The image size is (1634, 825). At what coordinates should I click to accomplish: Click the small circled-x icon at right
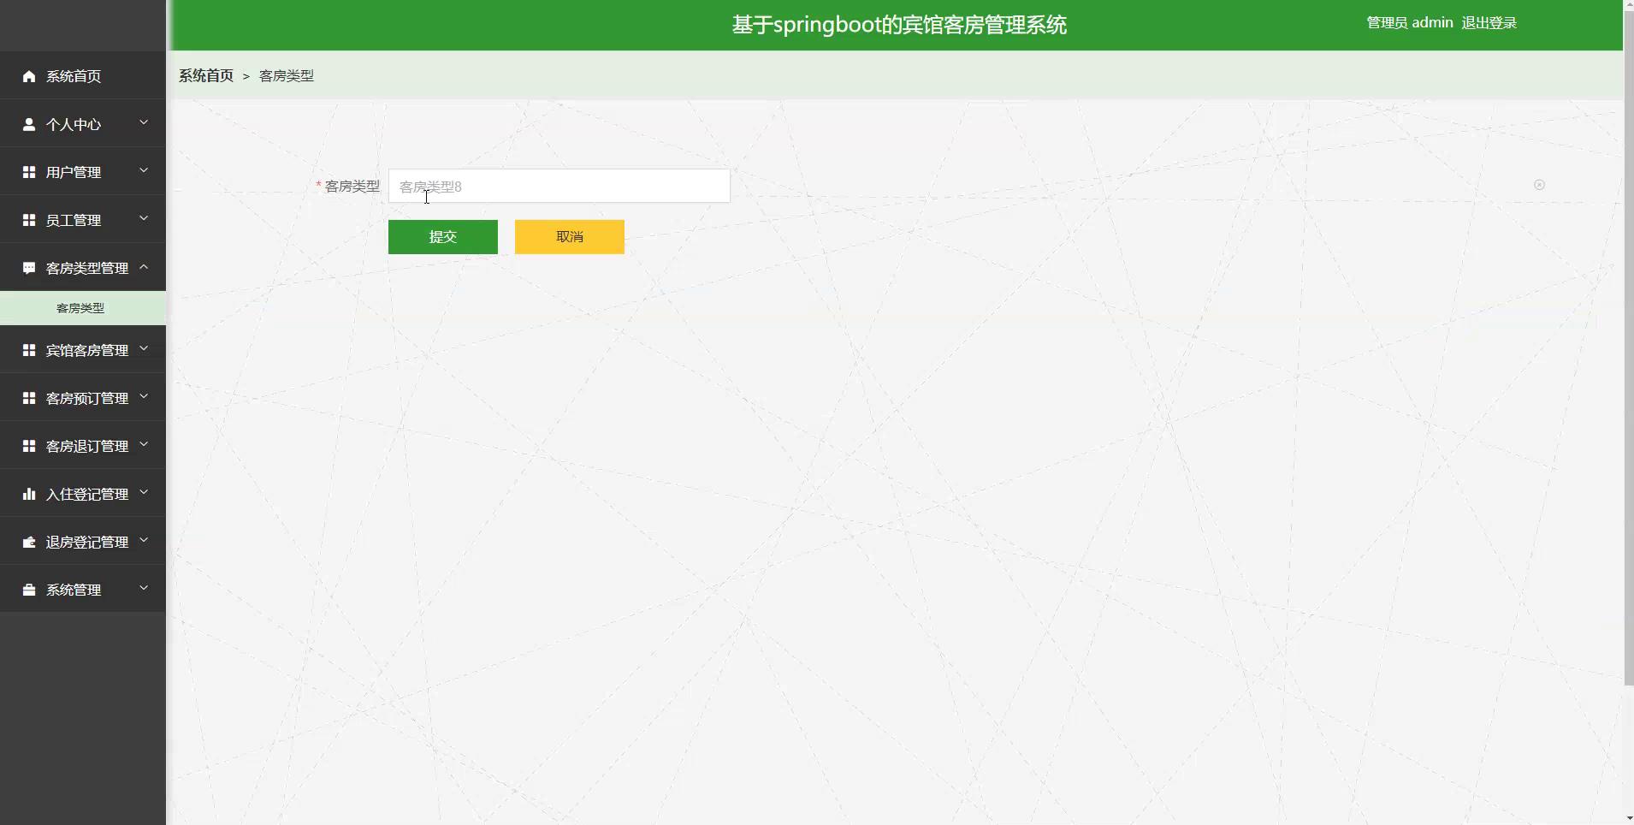tap(1539, 185)
